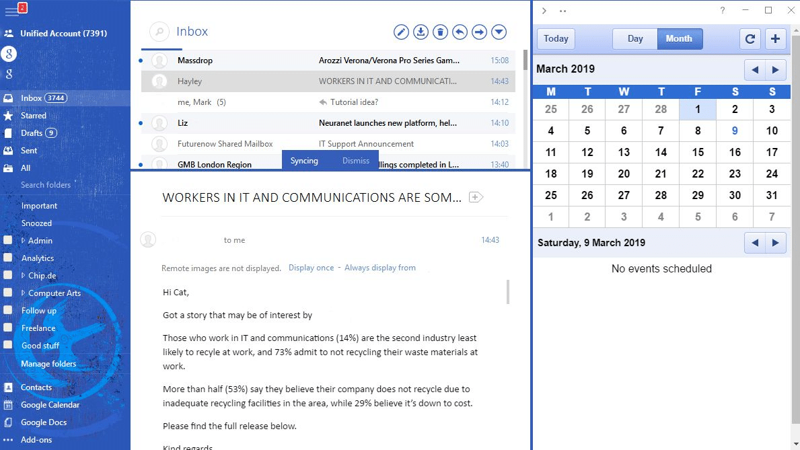
Task: Open the two-dot menu in the calendar panel
Action: (x=562, y=10)
